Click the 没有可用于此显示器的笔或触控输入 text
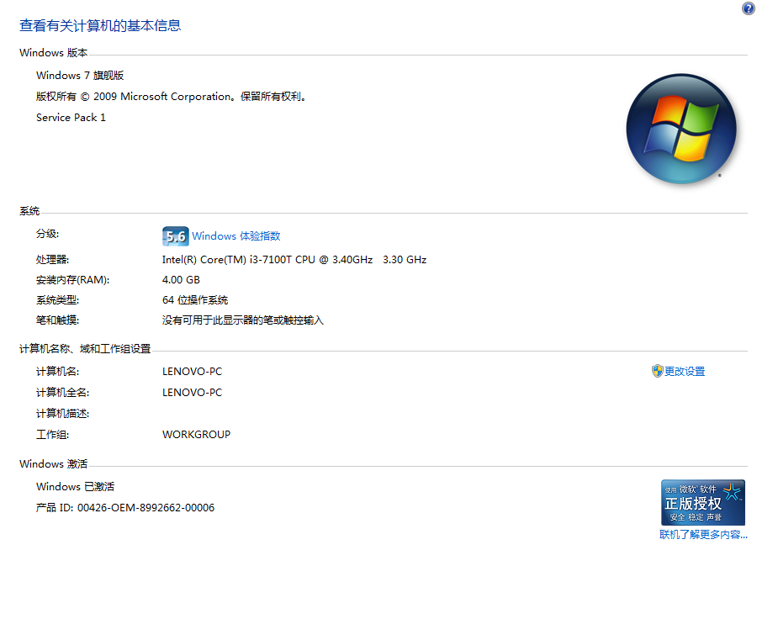The image size is (757, 640). click(243, 320)
